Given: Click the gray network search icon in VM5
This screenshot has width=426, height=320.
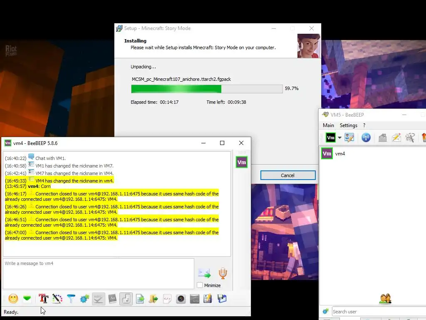Looking at the screenshot, I should [x=410, y=137].
